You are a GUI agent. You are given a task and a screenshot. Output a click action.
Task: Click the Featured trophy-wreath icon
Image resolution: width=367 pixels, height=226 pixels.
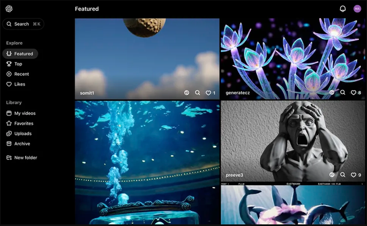pos(9,54)
